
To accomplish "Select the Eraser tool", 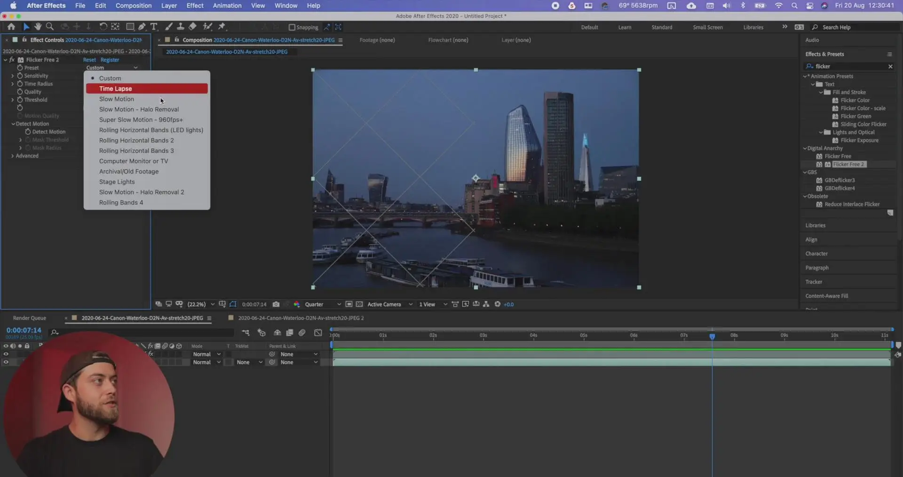I will pos(192,27).
